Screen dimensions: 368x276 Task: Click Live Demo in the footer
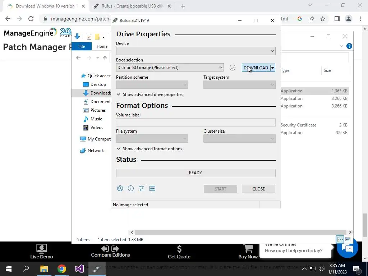(x=42, y=252)
